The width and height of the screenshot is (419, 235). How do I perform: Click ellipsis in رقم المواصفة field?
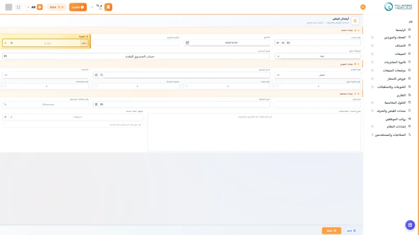[x=5, y=86]
